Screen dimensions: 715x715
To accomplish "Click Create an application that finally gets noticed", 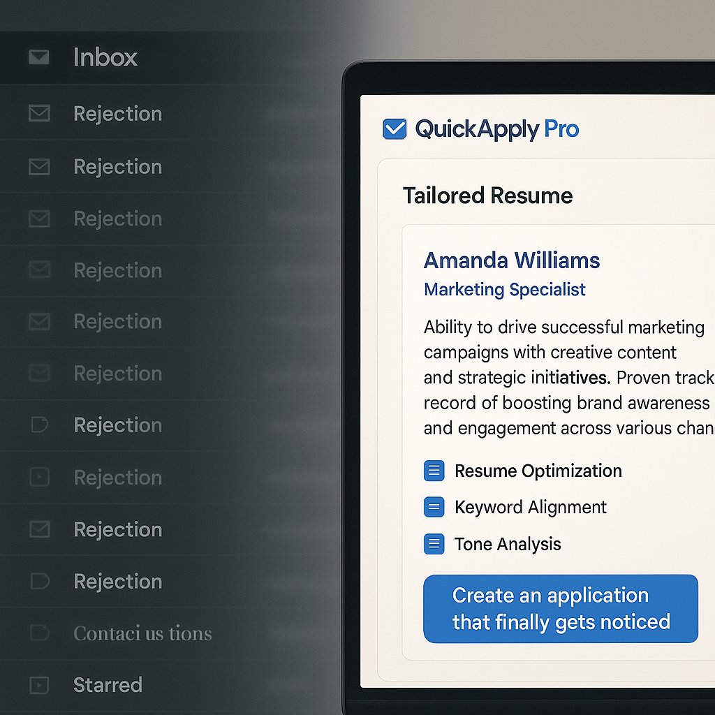I will coord(560,608).
